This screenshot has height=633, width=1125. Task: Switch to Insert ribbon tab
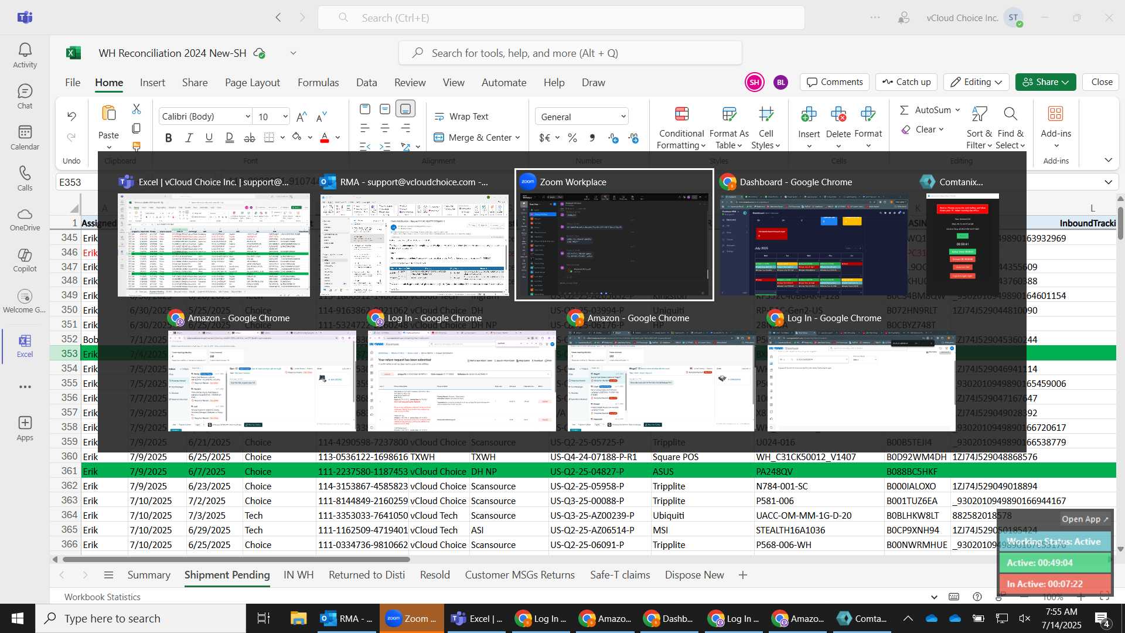(x=152, y=83)
